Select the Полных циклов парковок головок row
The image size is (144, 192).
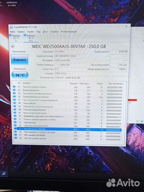(x=68, y=119)
